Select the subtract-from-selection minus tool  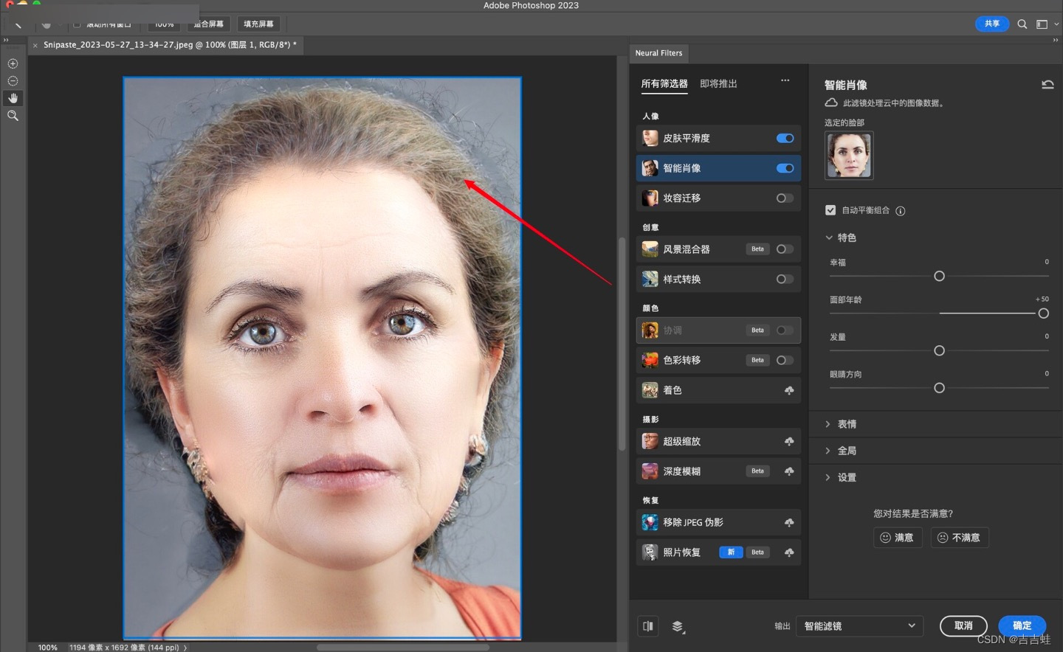pos(13,81)
